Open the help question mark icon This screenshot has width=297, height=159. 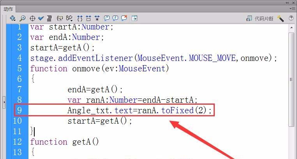click(x=291, y=18)
